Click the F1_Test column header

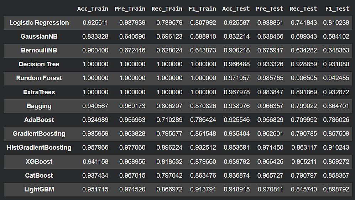tap(337, 9)
